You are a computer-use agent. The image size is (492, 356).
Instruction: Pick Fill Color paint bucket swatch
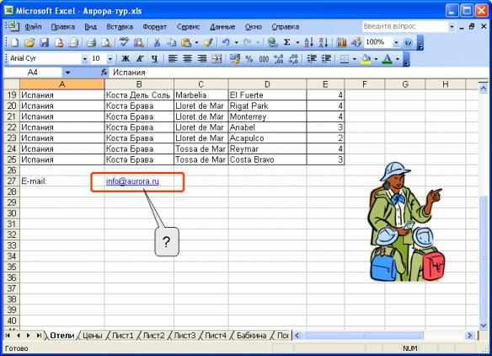tap(366, 59)
